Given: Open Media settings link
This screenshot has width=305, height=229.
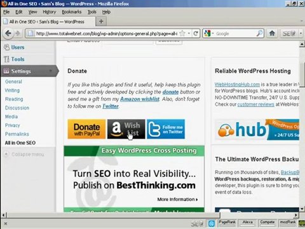Looking at the screenshot, I should [11, 116].
